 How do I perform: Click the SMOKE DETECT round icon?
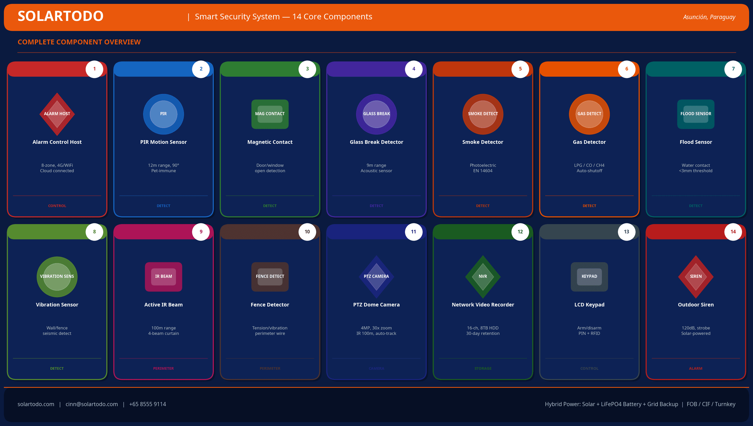pos(483,114)
